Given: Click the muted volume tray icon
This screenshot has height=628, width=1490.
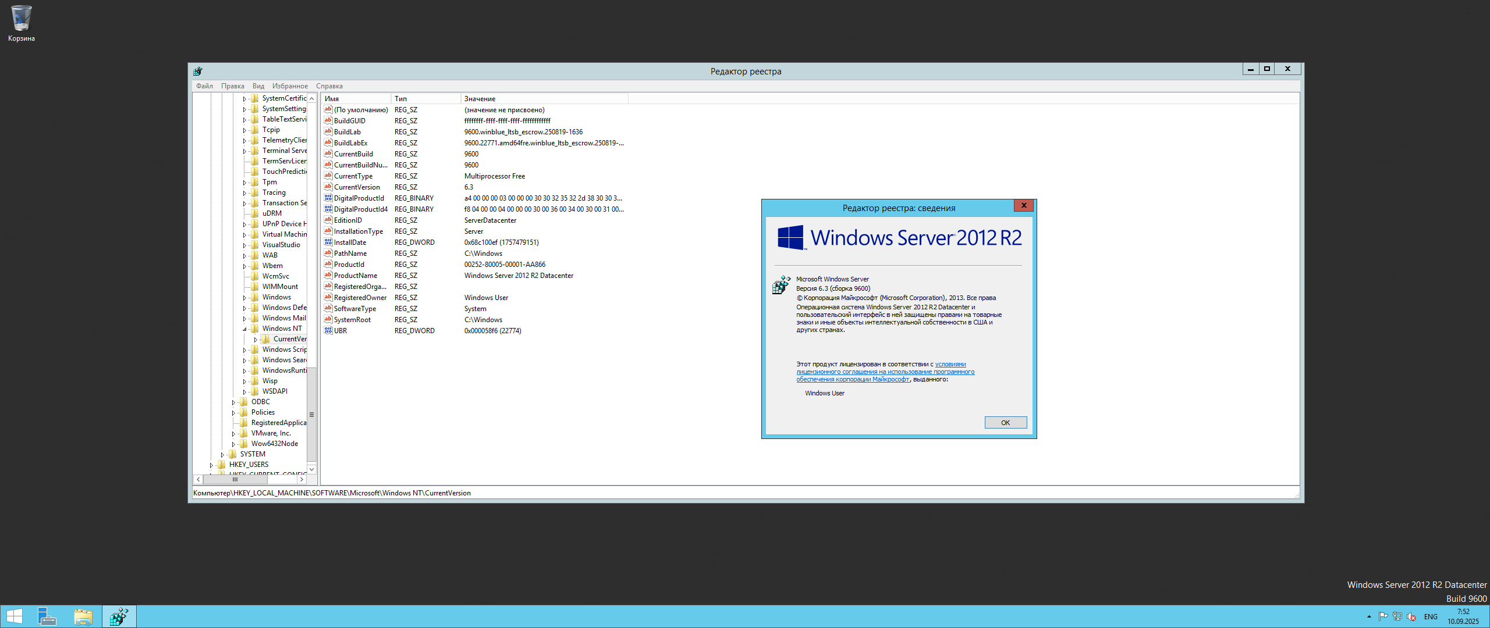Looking at the screenshot, I should point(1411,616).
